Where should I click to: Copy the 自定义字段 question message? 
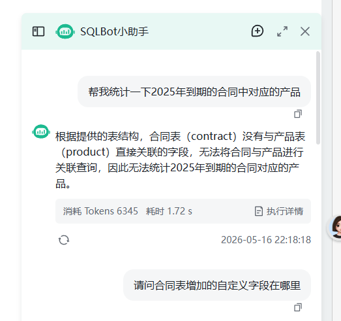coord(298,307)
